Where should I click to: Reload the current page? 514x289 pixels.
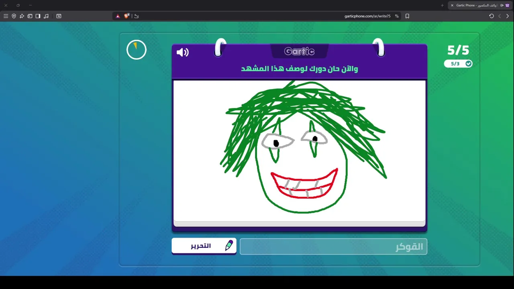[492, 16]
